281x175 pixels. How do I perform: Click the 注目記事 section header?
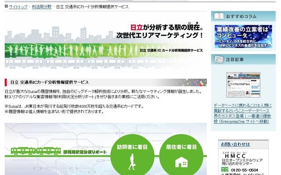(x=243, y=59)
